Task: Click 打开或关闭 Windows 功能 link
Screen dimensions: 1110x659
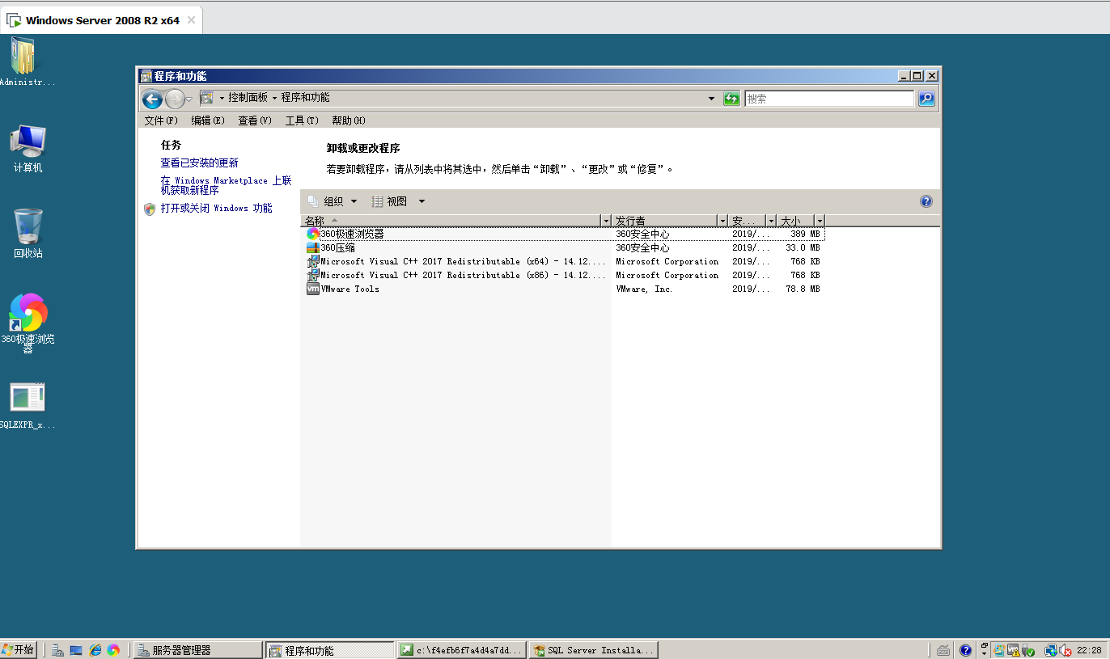Action: (216, 208)
